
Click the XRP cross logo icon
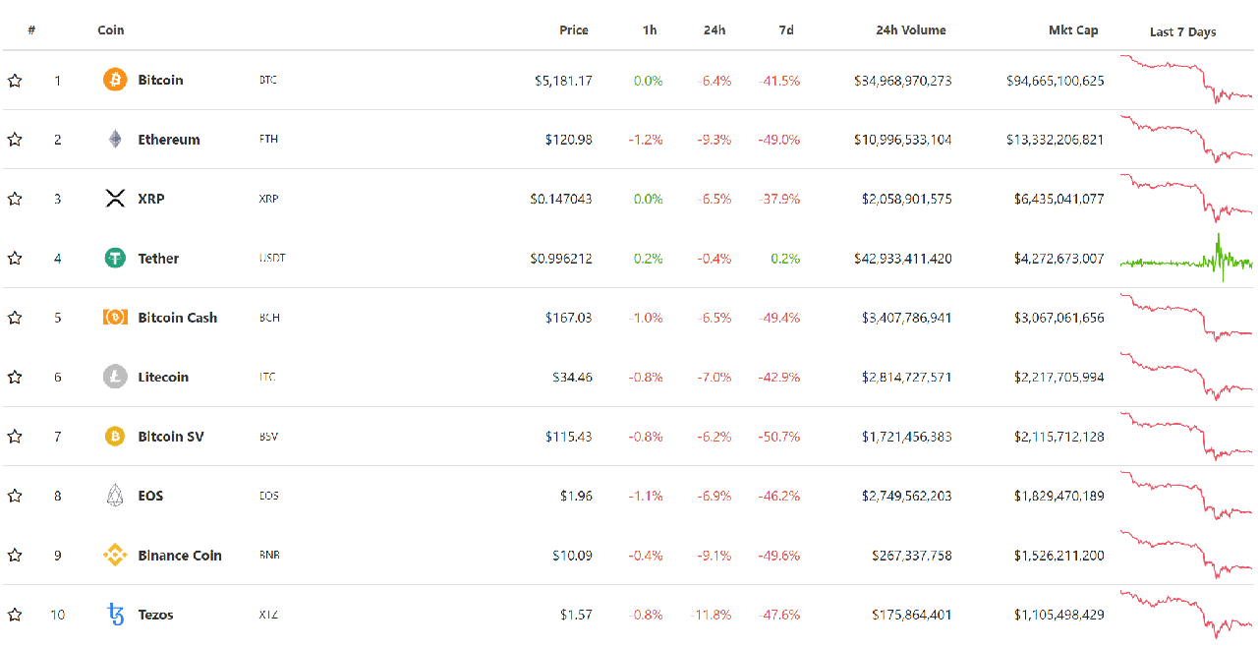115,199
